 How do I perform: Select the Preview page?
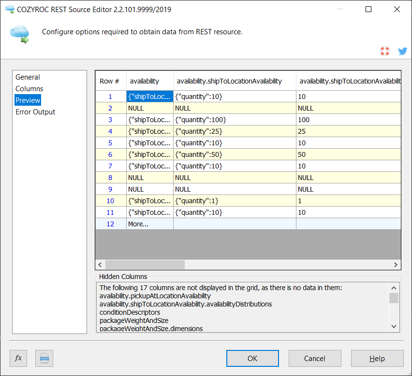(28, 100)
